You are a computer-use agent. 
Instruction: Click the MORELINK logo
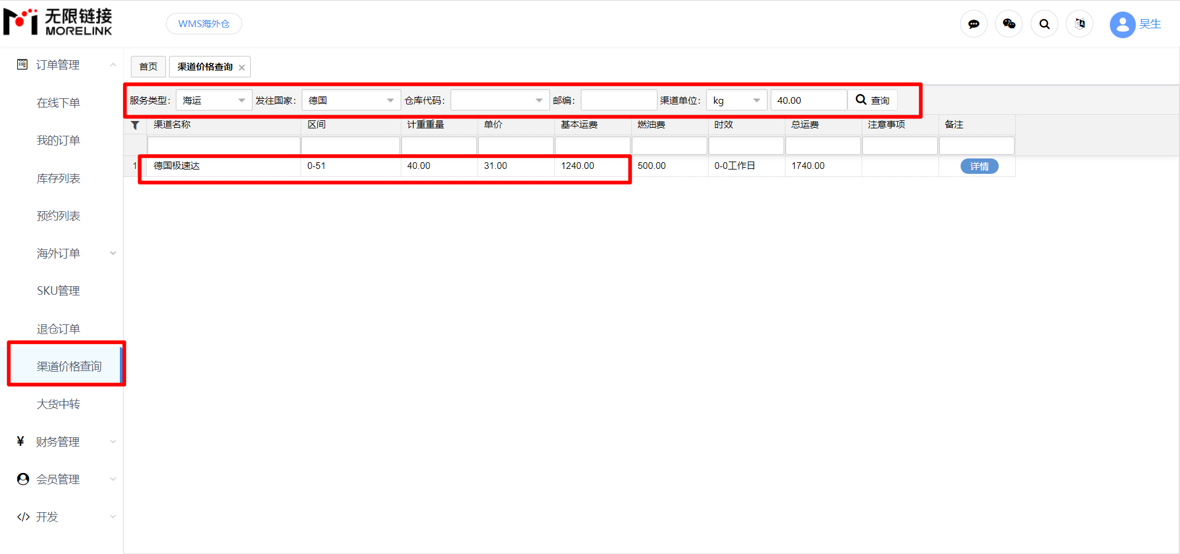click(58, 22)
